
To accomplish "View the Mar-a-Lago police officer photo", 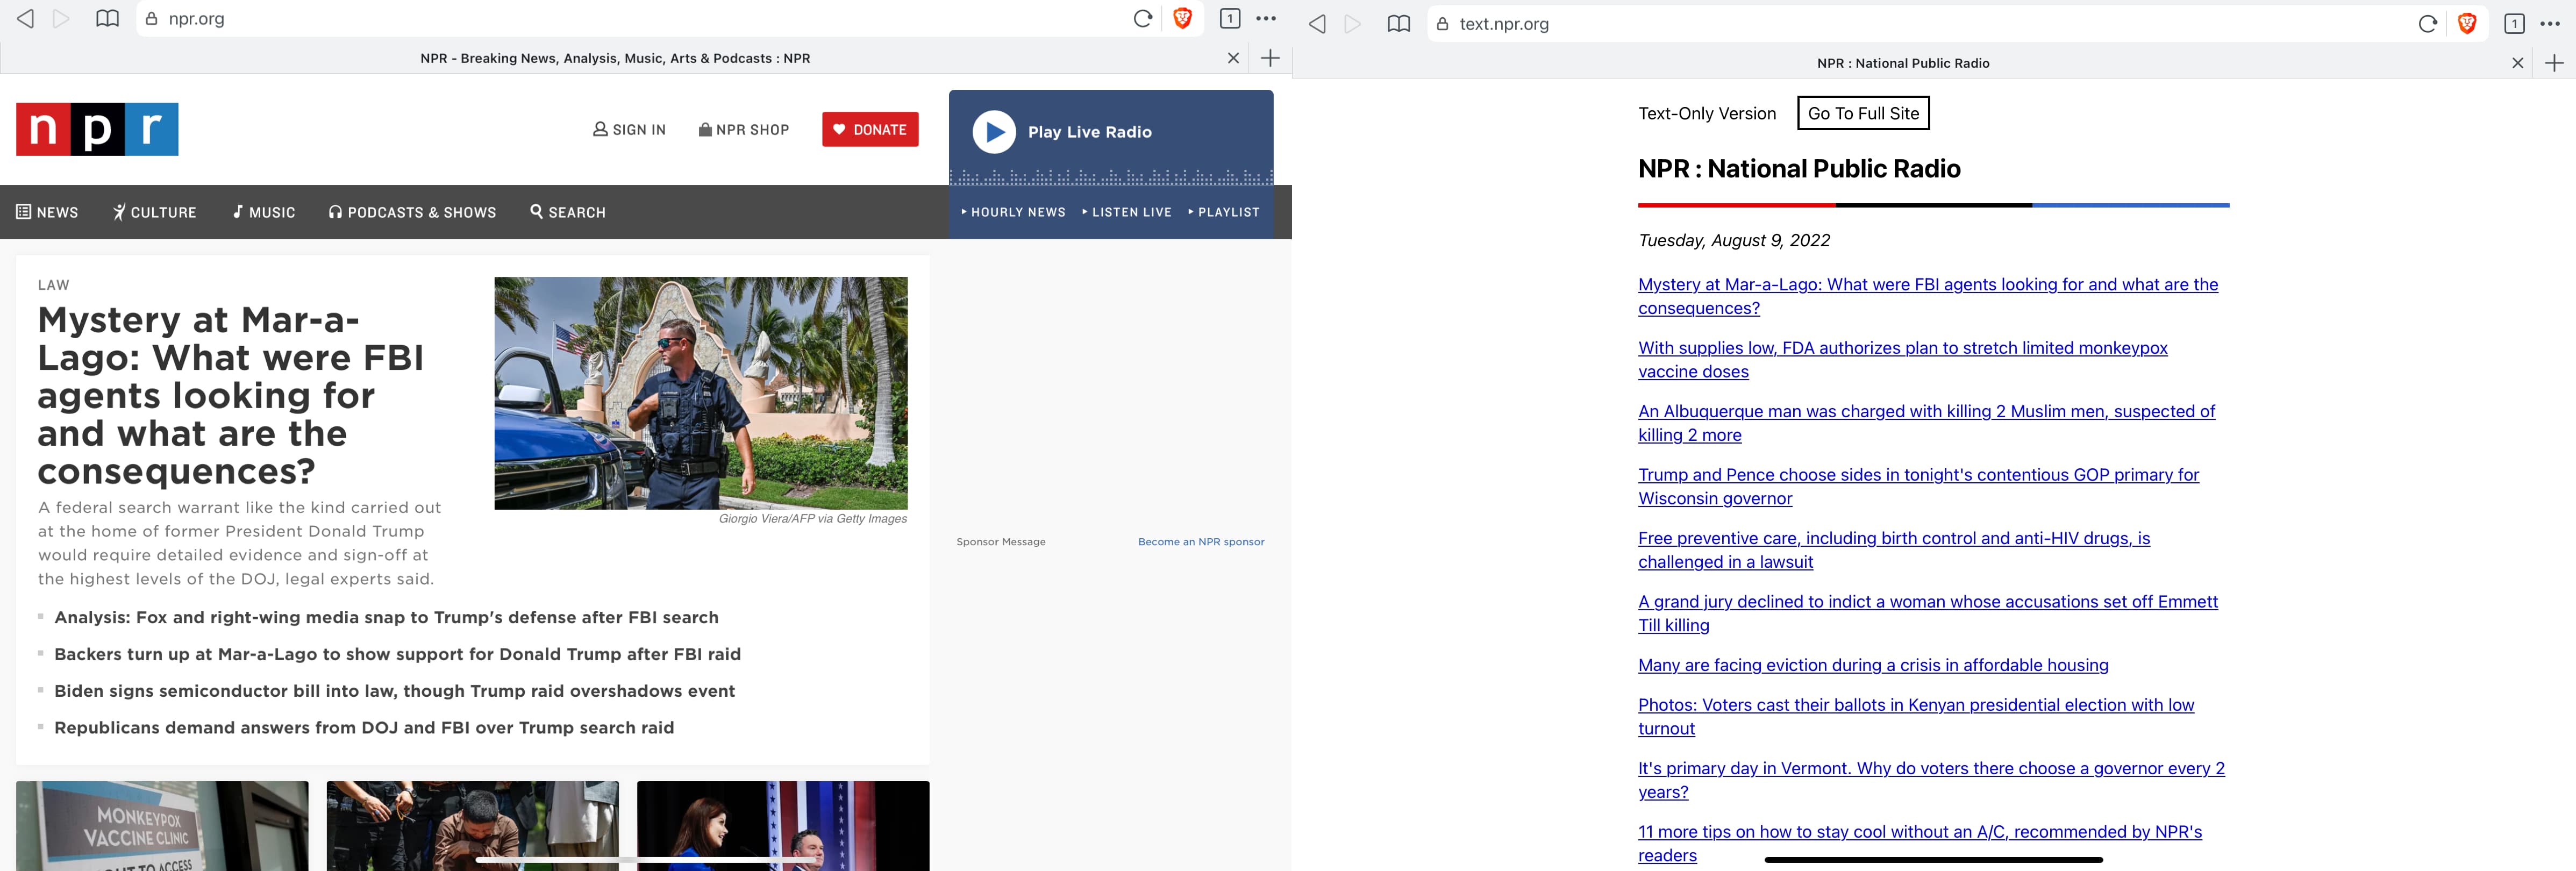I will [701, 393].
